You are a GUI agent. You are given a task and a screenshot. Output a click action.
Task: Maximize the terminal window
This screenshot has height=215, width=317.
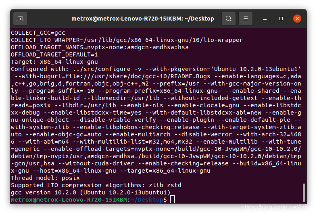point(281,19)
